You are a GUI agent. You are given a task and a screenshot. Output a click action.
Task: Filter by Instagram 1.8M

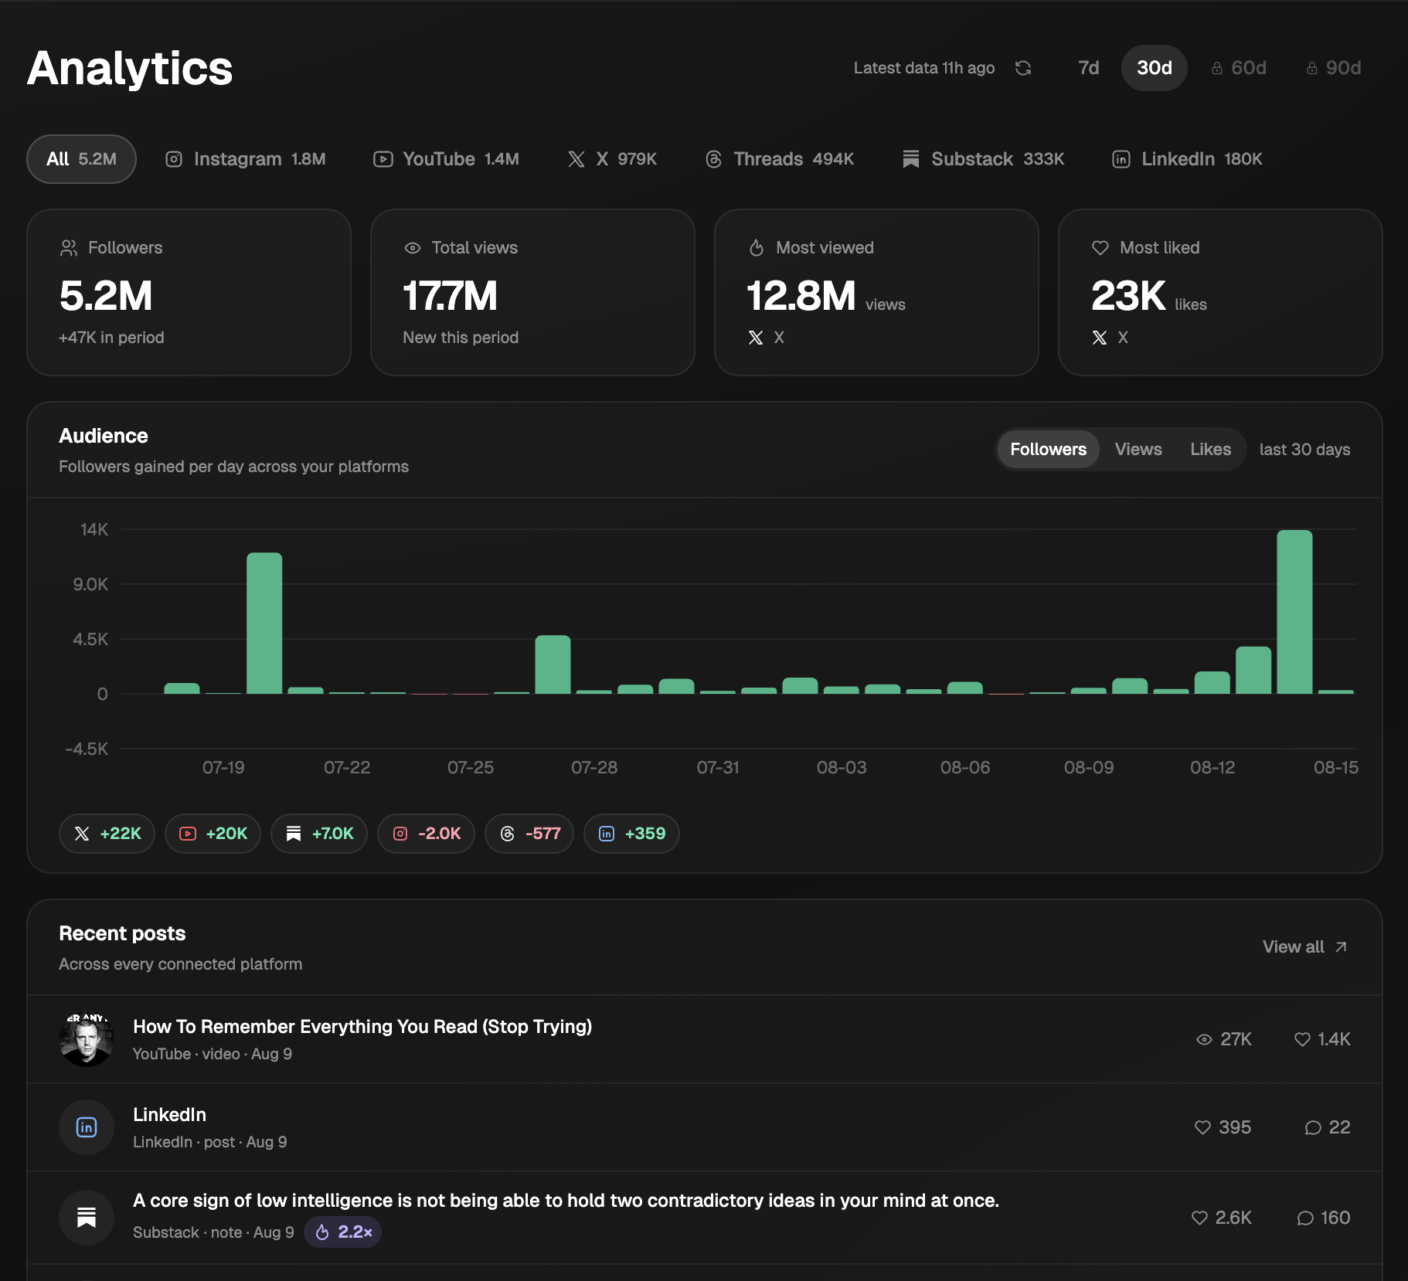(x=246, y=159)
